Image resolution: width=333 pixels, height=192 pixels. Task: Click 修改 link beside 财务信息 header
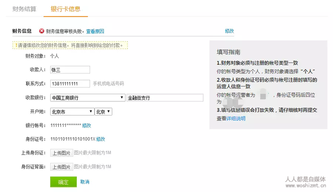click(229, 31)
